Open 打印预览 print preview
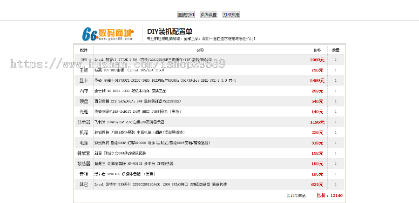Image resolution: width=419 pixels, height=203 pixels. click(x=231, y=15)
